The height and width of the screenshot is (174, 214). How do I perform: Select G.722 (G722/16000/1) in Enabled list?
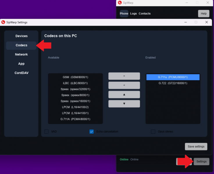173,83
